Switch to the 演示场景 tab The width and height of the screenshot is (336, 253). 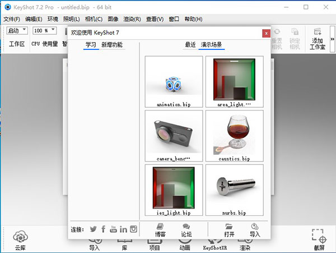(211, 45)
